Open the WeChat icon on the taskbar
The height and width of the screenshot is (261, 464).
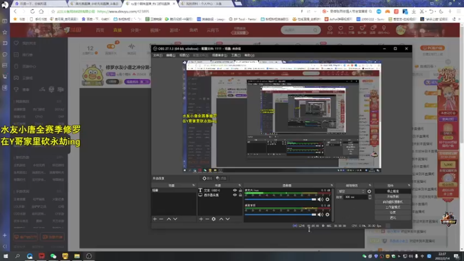point(53,256)
